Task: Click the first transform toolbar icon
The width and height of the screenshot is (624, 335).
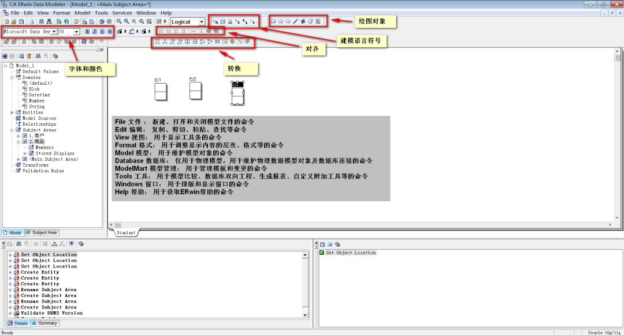Action: point(157,42)
